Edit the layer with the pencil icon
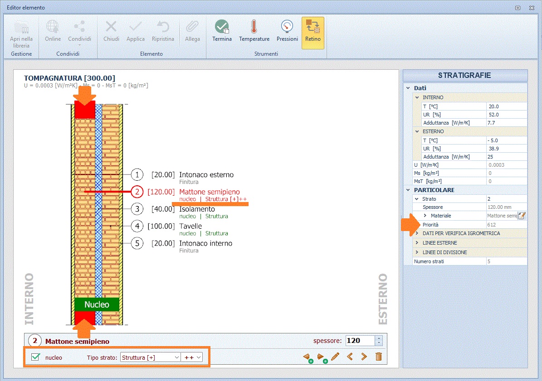This screenshot has width=542, height=381. tap(335, 357)
